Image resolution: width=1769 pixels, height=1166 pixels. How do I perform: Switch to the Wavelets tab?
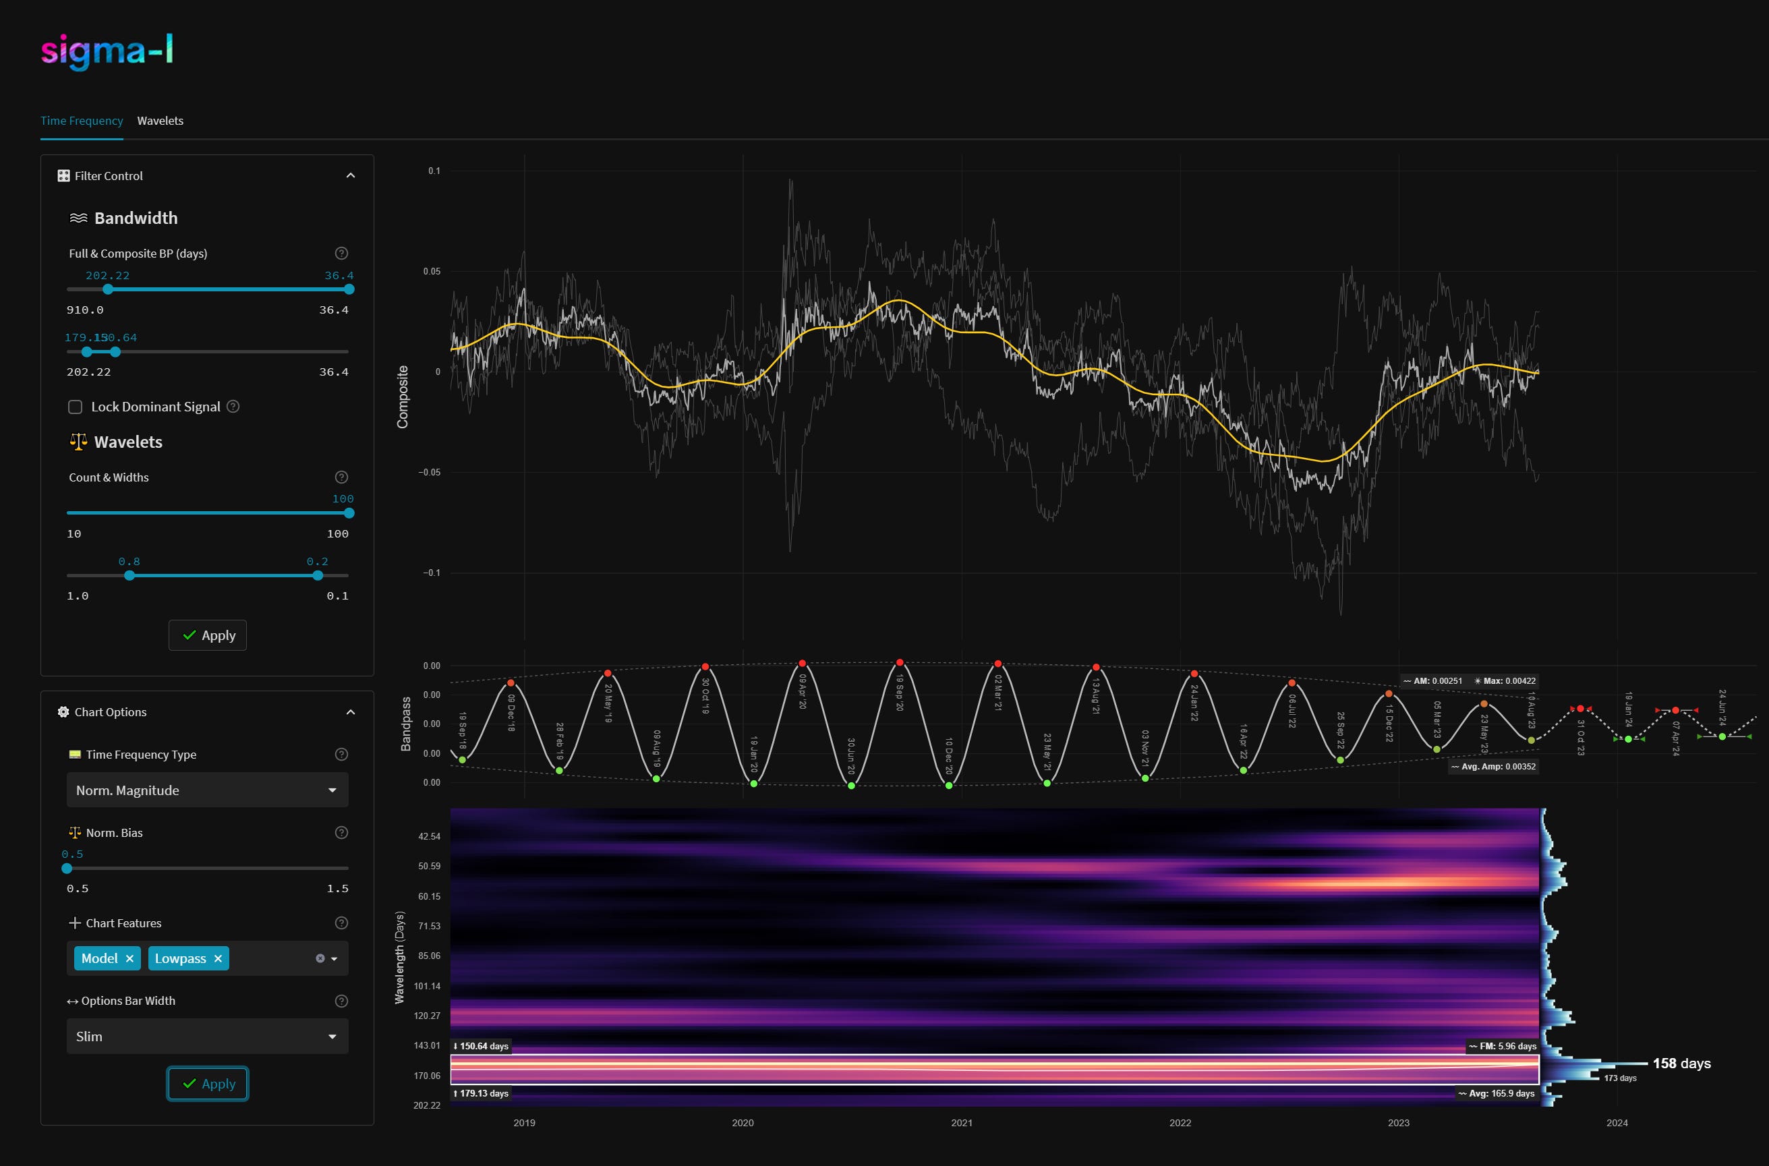click(x=160, y=121)
